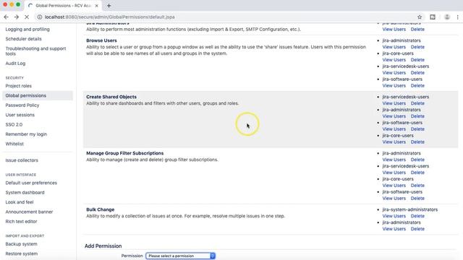Open Rich text editor settings

click(x=21, y=222)
